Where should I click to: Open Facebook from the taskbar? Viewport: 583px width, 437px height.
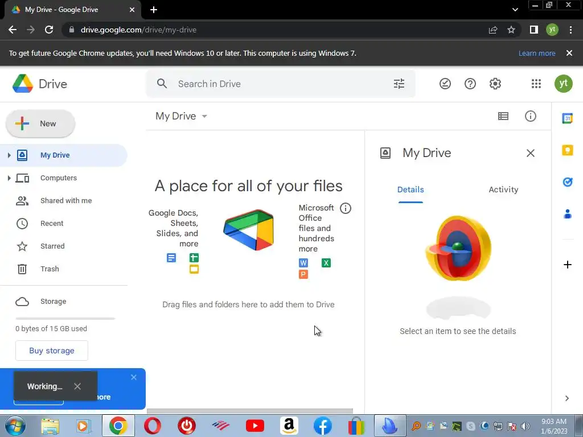click(323, 426)
